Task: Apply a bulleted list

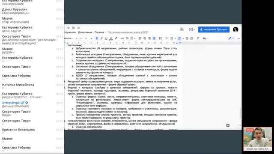Action: click(172, 38)
